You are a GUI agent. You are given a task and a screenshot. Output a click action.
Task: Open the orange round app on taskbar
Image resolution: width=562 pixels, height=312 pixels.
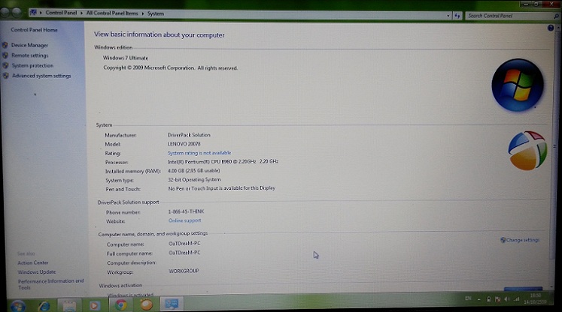pos(146,304)
